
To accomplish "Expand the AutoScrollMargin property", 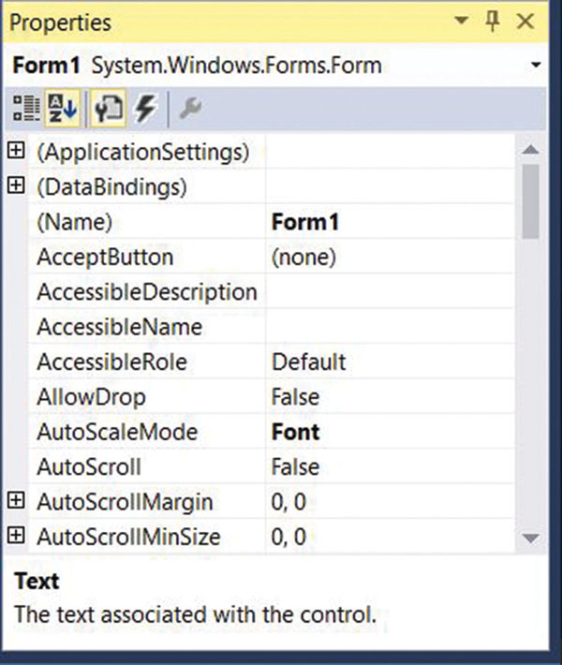I will 16,502.
